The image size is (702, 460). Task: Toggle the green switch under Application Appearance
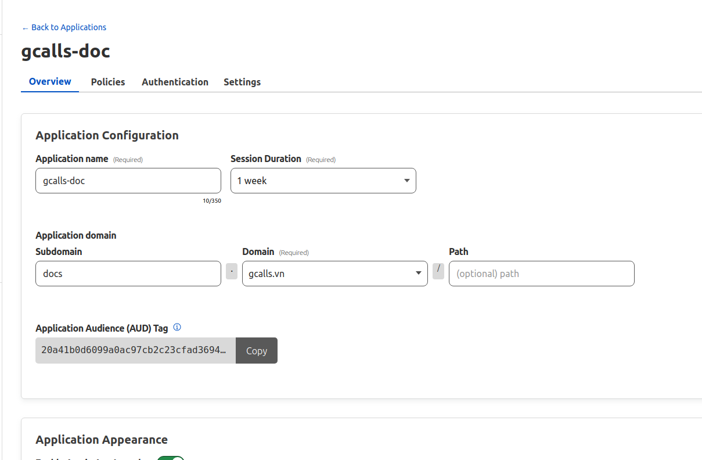[x=171, y=458]
